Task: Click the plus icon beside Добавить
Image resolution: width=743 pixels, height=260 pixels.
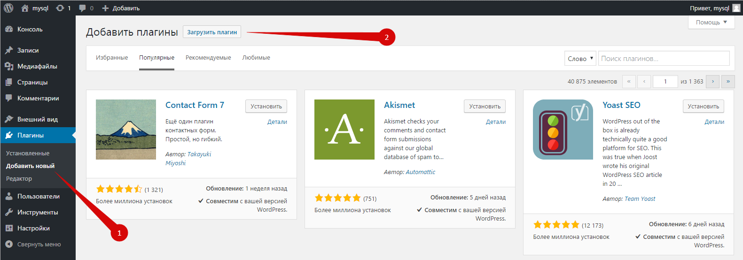Action: click(x=105, y=8)
